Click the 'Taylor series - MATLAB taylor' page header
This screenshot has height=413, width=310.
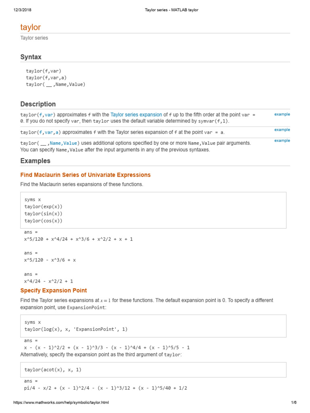pos(171,10)
